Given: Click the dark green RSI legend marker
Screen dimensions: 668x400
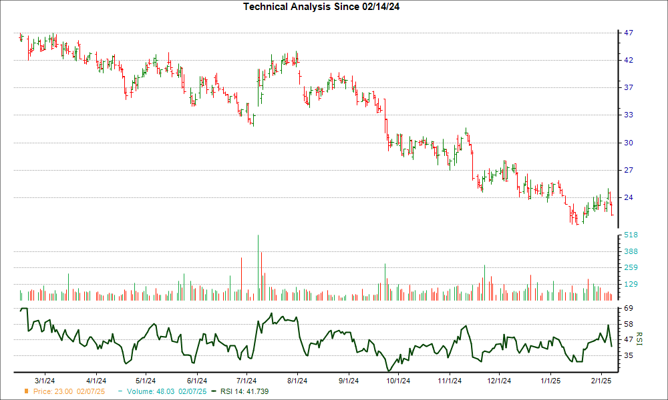Looking at the screenshot, I should point(214,391).
